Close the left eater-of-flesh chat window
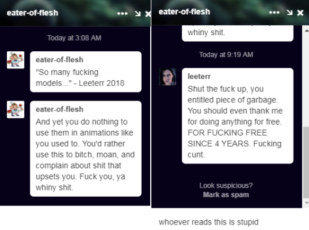 (148, 14)
